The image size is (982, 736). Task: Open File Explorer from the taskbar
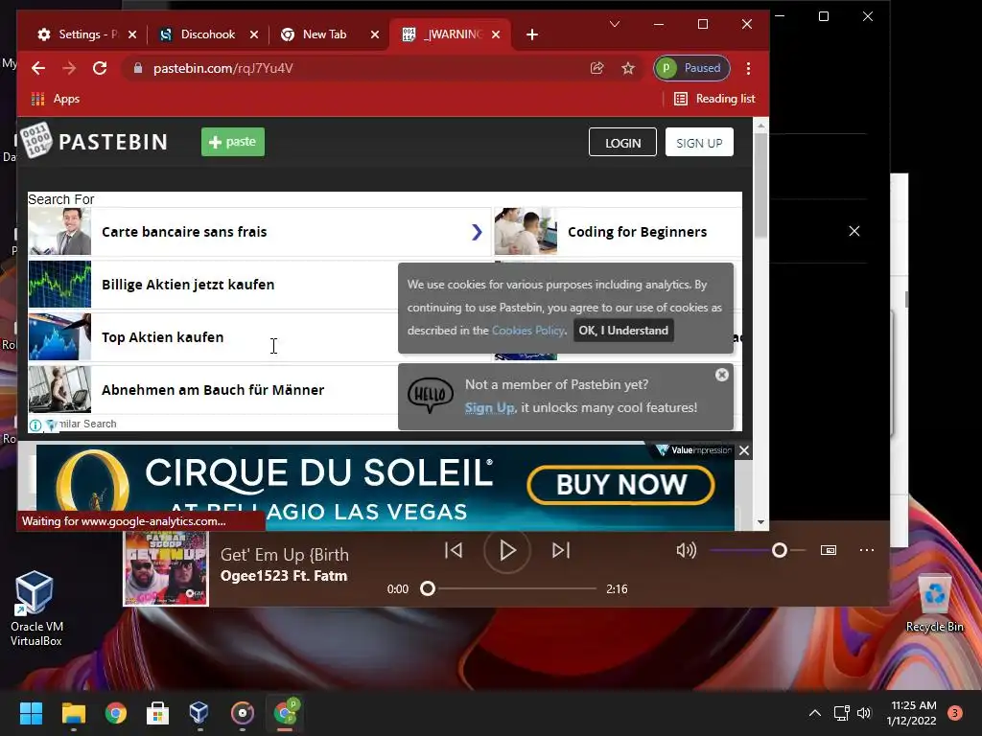click(x=73, y=713)
